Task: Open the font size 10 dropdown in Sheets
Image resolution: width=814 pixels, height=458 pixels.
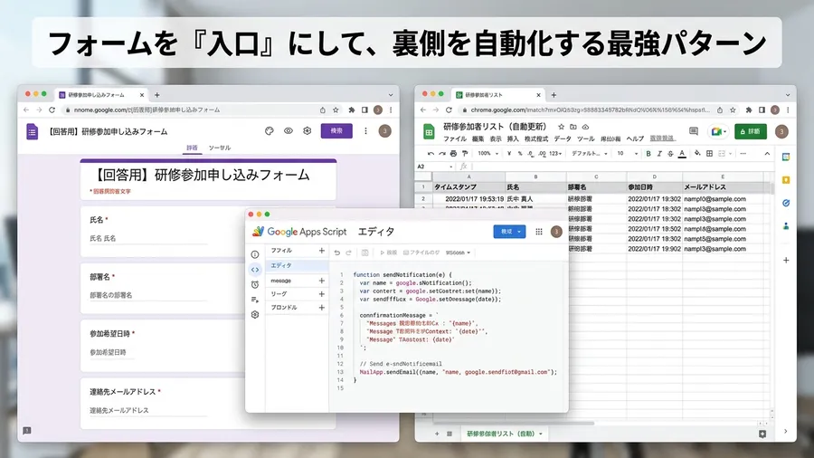Action: click(627, 154)
